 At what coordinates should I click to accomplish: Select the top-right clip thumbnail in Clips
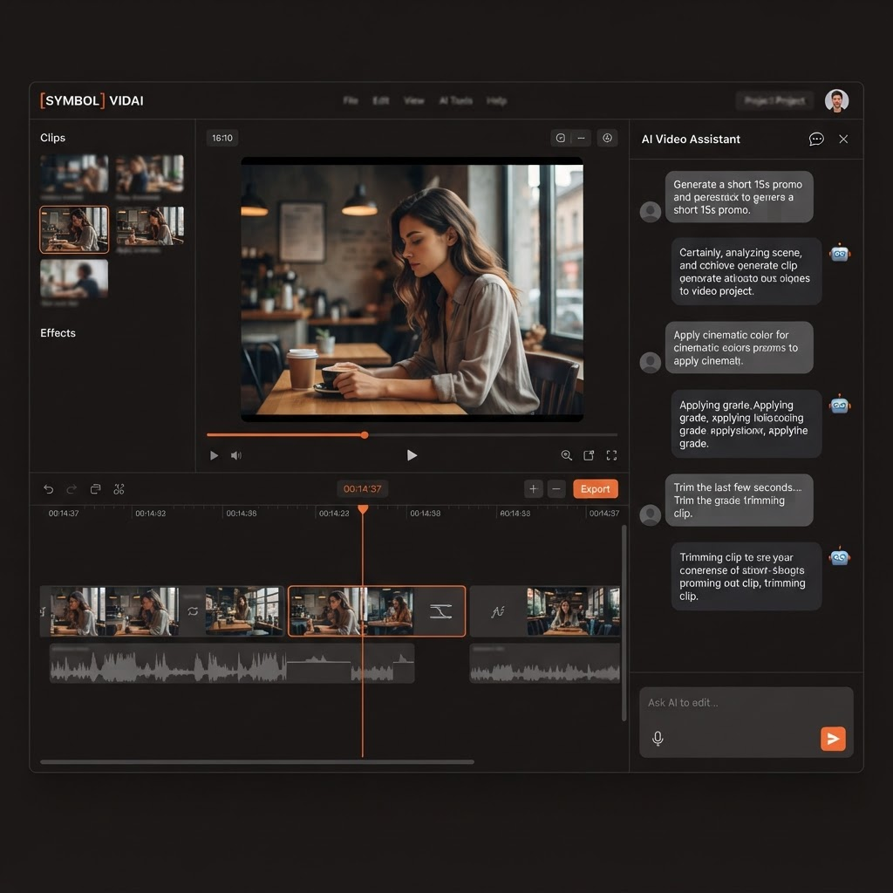tap(150, 174)
